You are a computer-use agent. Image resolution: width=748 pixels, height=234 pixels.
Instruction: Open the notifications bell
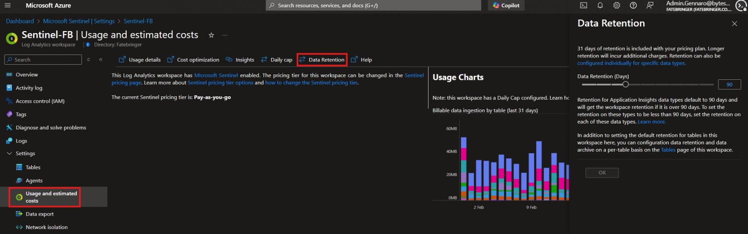600,5
